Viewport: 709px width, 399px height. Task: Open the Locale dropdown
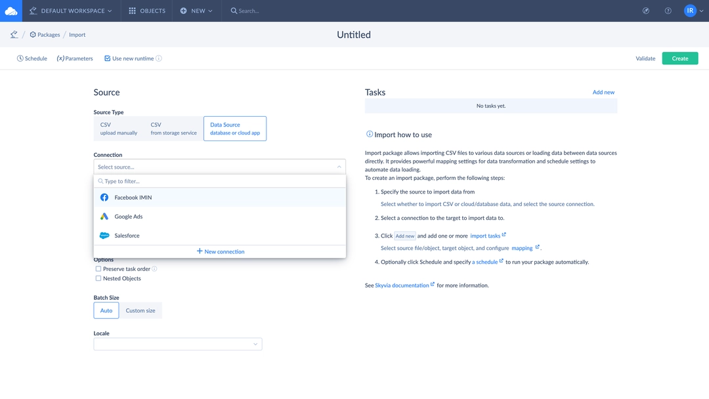(x=178, y=344)
